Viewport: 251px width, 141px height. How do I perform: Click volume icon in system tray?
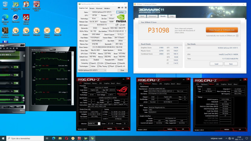(232, 138)
